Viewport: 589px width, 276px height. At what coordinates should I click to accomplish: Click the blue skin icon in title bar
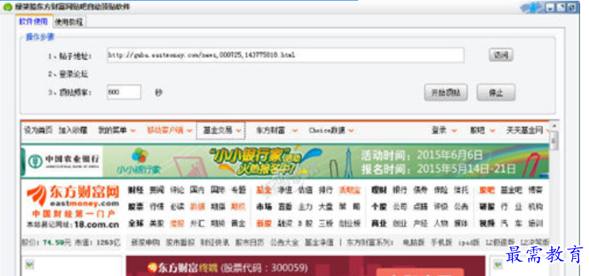tap(533, 7)
